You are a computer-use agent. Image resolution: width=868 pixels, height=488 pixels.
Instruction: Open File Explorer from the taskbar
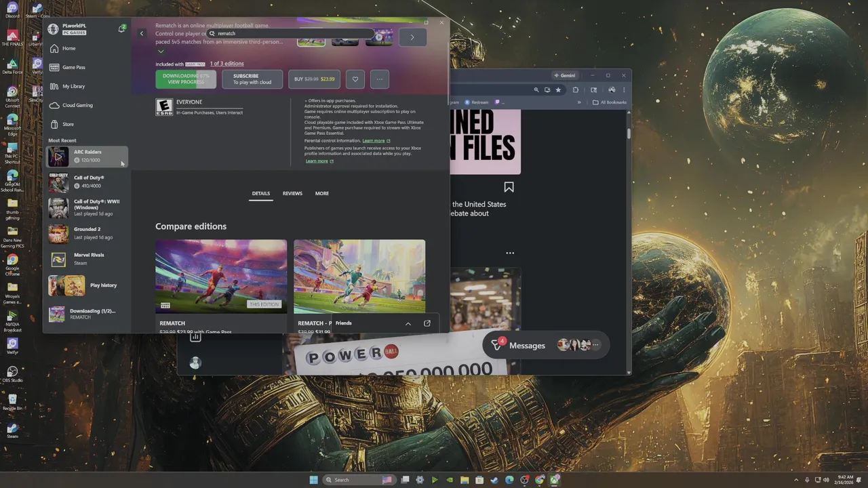[x=465, y=480]
